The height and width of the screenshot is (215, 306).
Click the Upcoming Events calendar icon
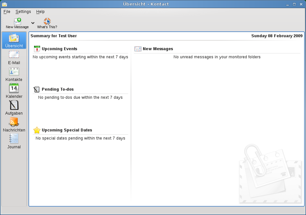coord(37,49)
